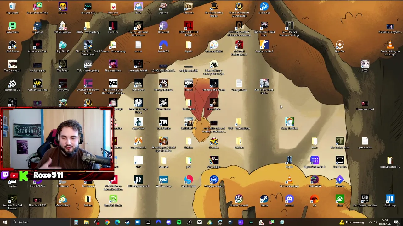This screenshot has width=403, height=226.
Task: Open Streamio desktop shortcut
Action: coord(340,181)
